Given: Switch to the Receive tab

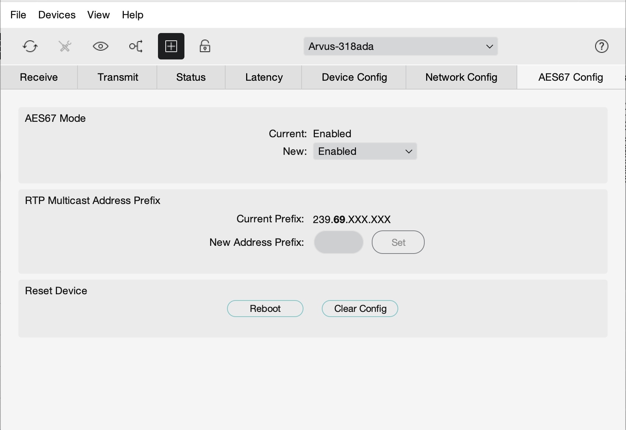Looking at the screenshot, I should click(x=39, y=77).
